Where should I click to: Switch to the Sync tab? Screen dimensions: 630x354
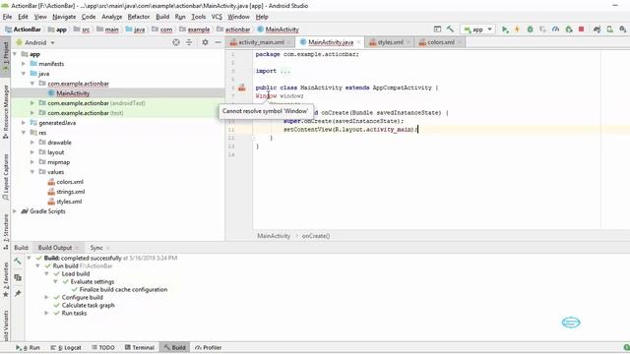tap(96, 248)
